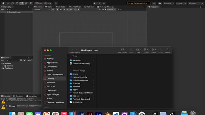
Task: Open the Account dropdown
Action: (168, 3)
